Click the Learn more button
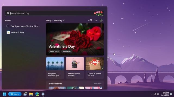The width and height of the screenshot is (174, 97). (x=54, y=51)
